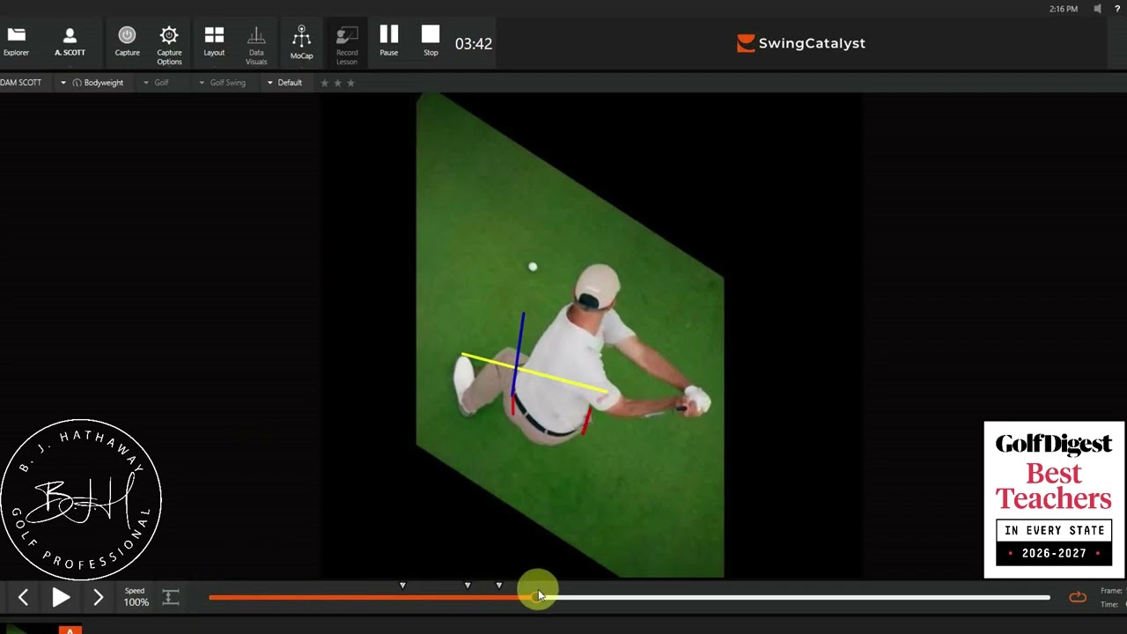Open the A. SCOTT user profile

pyautogui.click(x=70, y=41)
